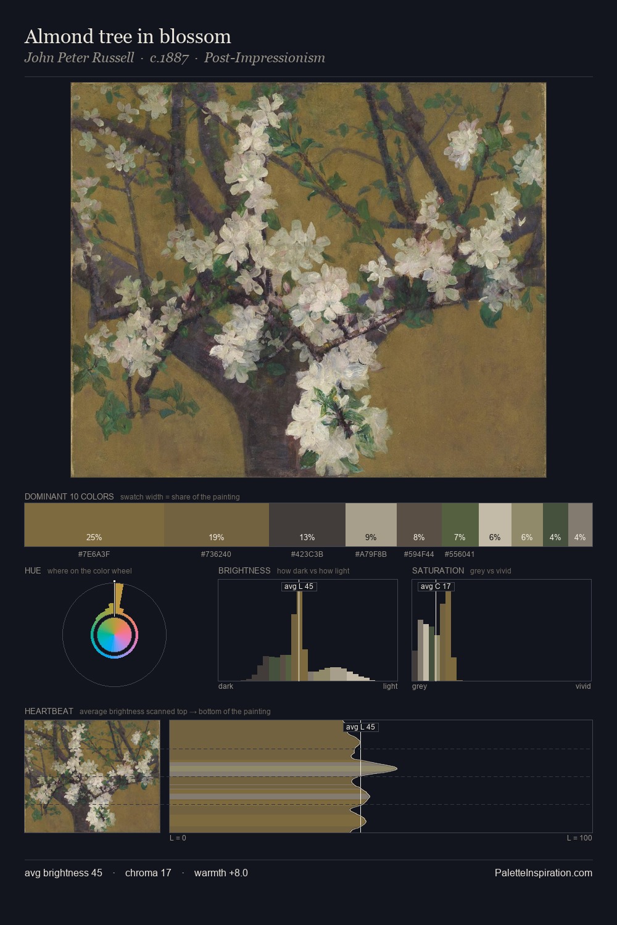This screenshot has height=925, width=617.
Task: Open the main almond tree painting
Action: (308, 280)
